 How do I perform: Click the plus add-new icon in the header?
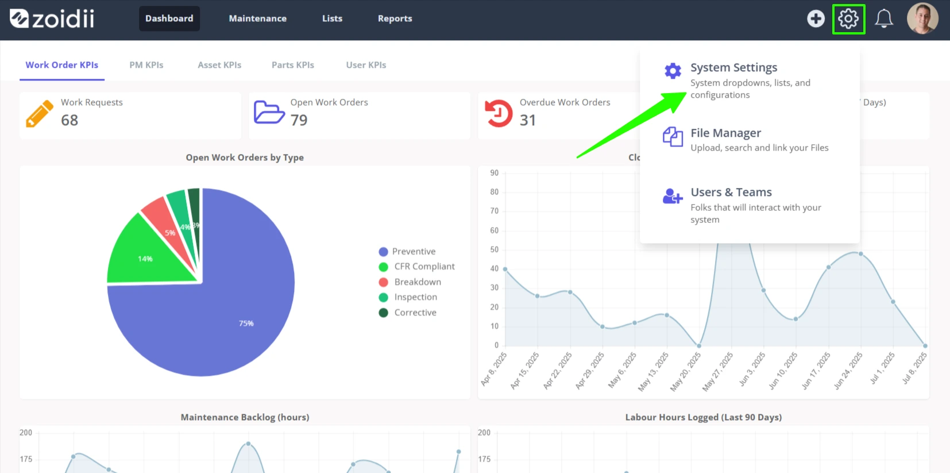[x=816, y=18]
